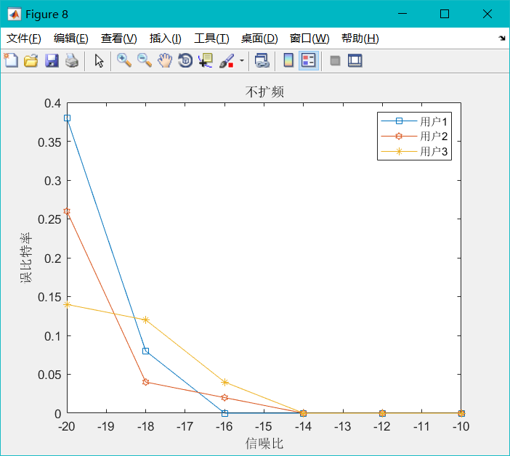Viewport: 510px width, 456px height.
Task: Minimize the Figure 8 window
Action: point(402,14)
